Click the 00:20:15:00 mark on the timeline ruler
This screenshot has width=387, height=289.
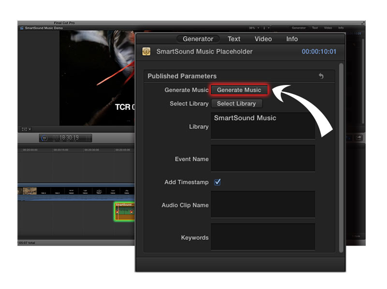pos(61,150)
